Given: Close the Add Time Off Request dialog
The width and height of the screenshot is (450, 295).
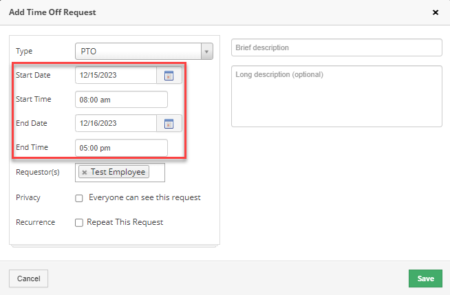Looking at the screenshot, I should tap(436, 12).
